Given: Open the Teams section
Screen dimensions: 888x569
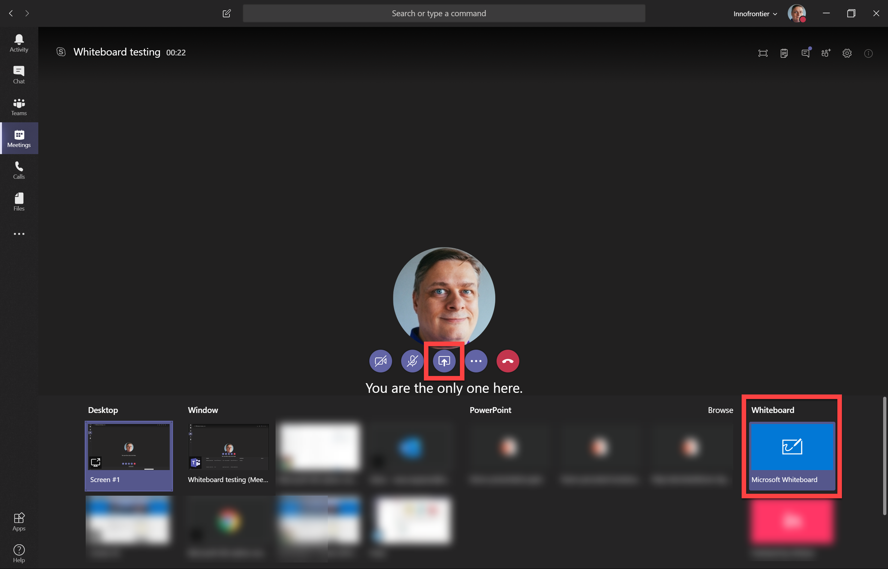Looking at the screenshot, I should (x=19, y=107).
